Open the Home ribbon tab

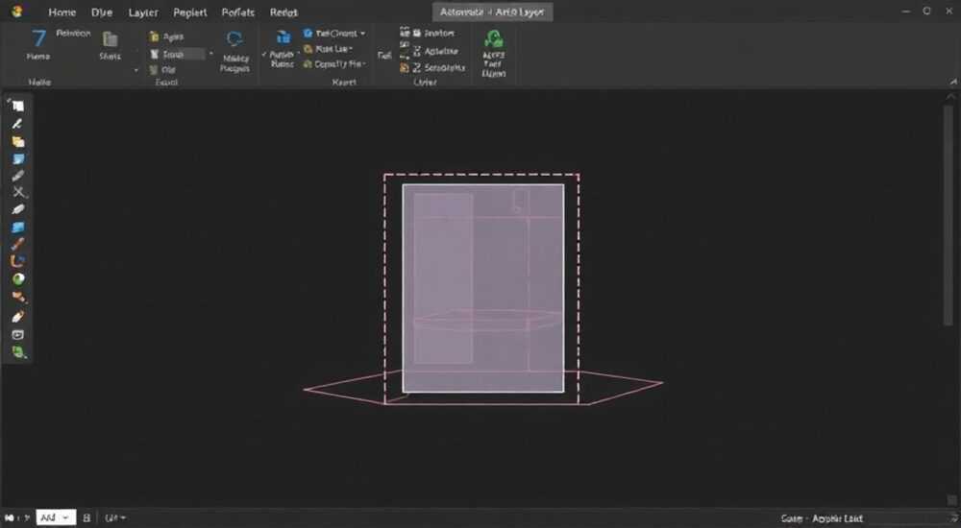[62, 12]
